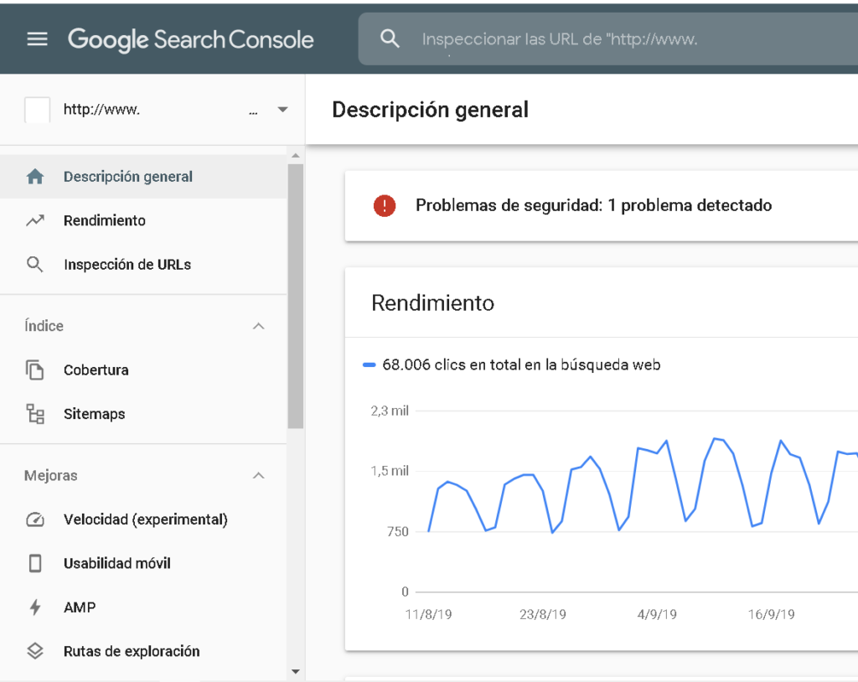Click the Mejoras section label
The image size is (858, 682).
51,476
